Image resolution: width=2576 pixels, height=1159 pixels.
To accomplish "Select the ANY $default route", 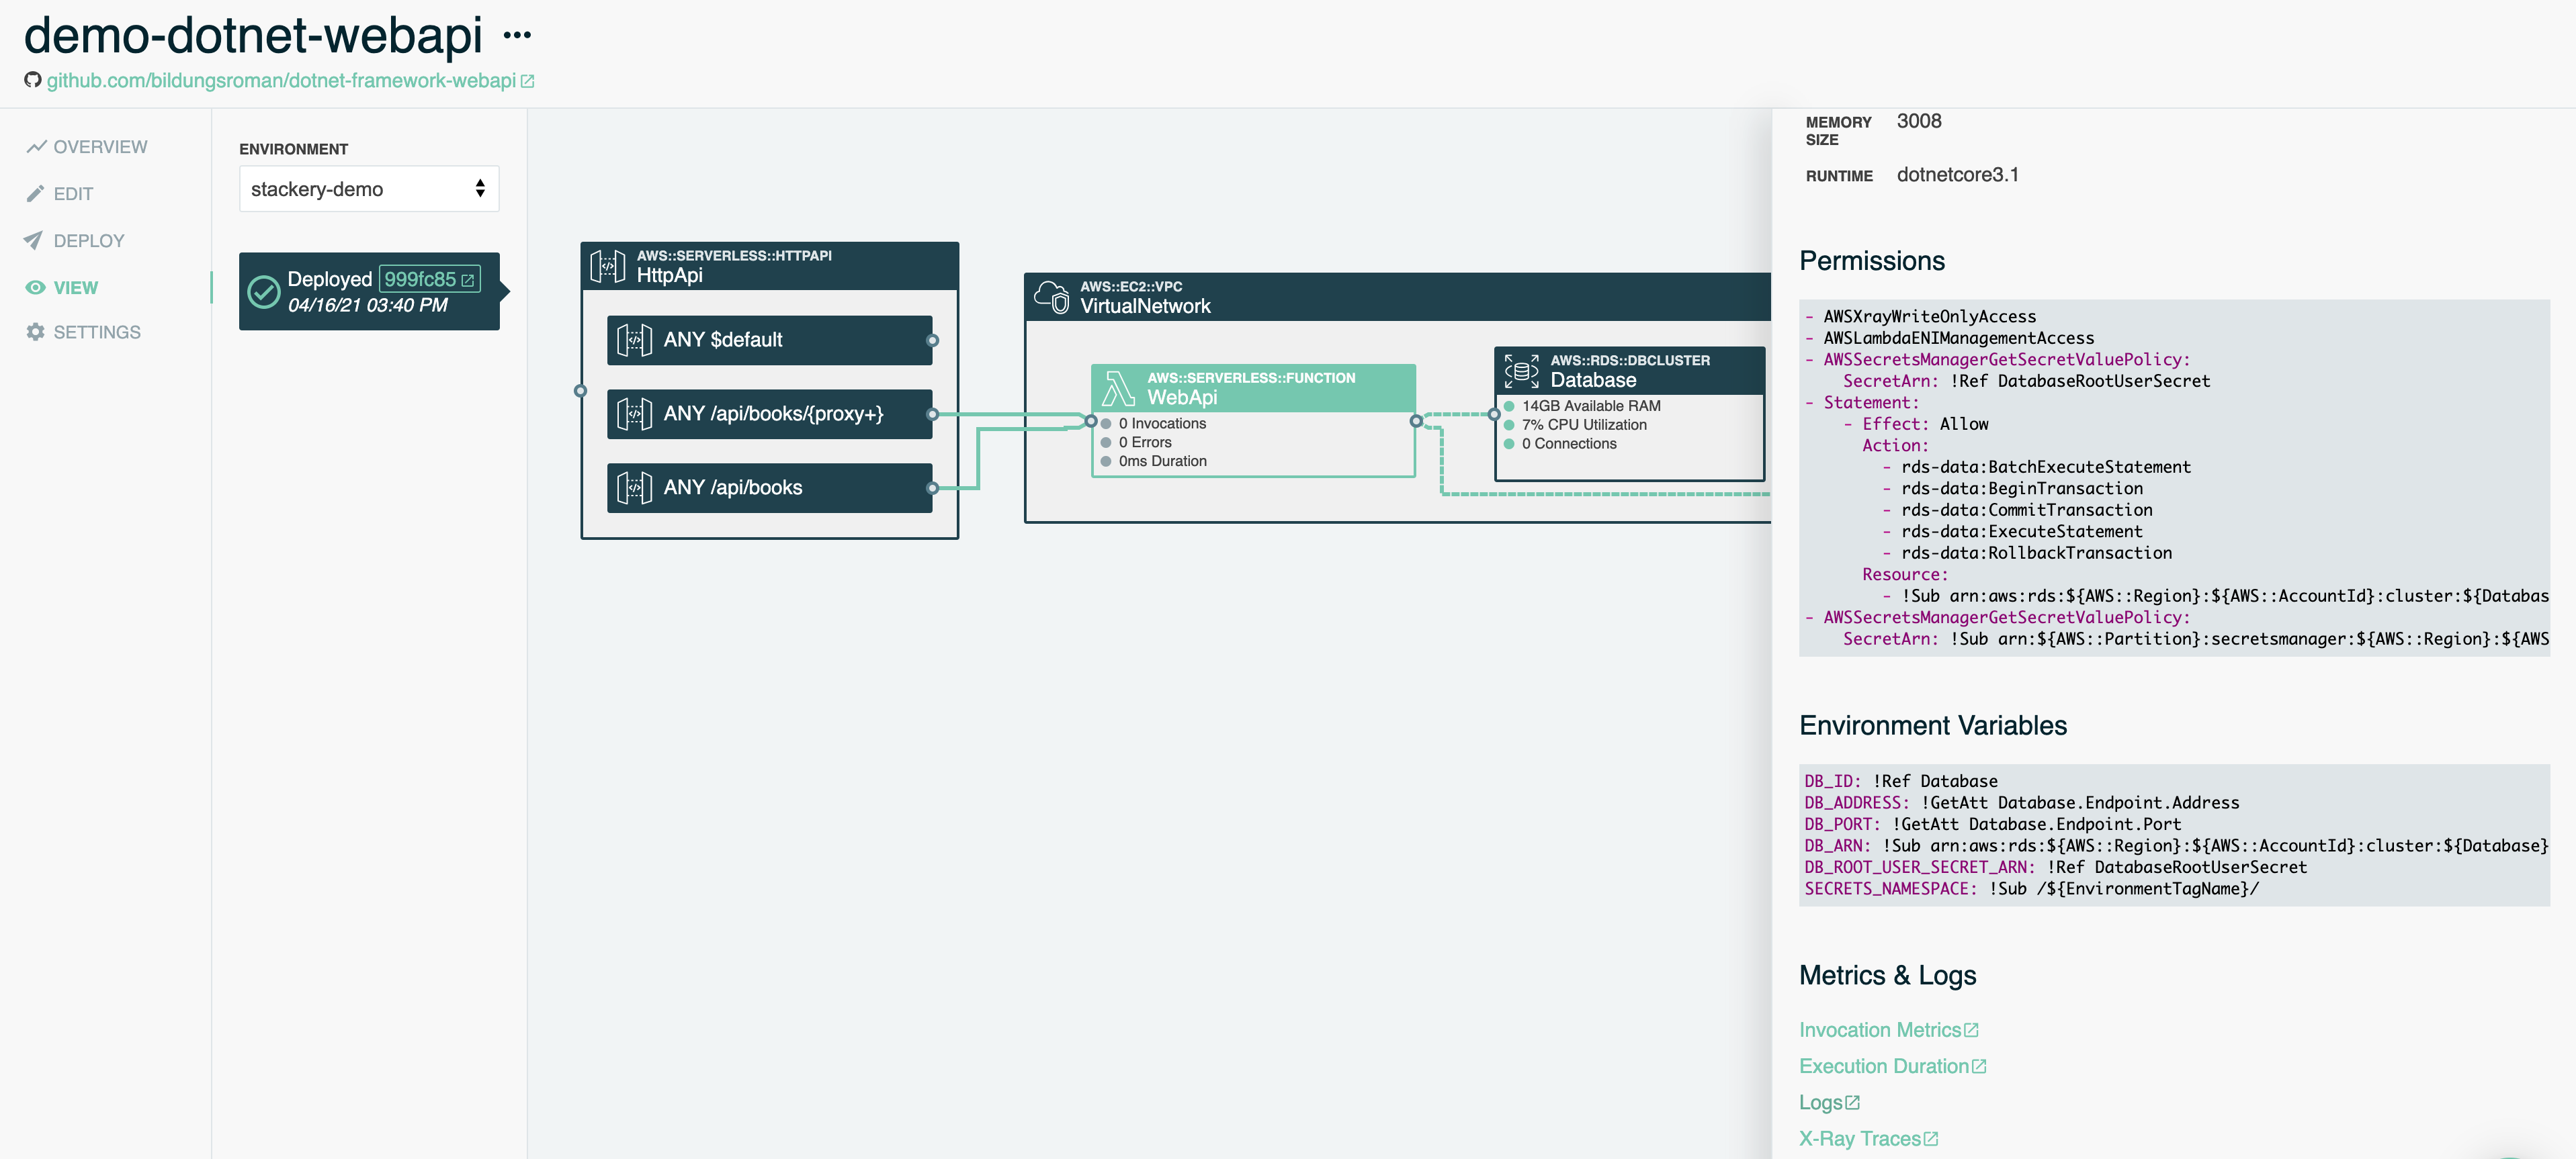I will [769, 340].
